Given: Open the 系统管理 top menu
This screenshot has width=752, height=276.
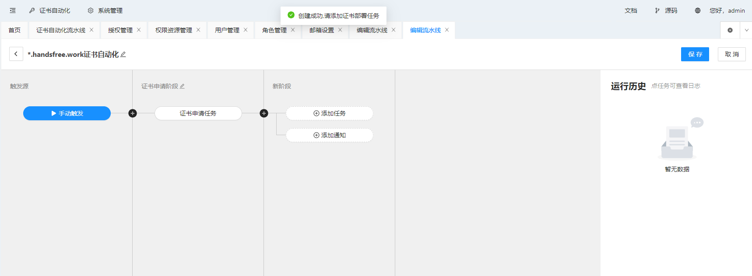Looking at the screenshot, I should 105,10.
